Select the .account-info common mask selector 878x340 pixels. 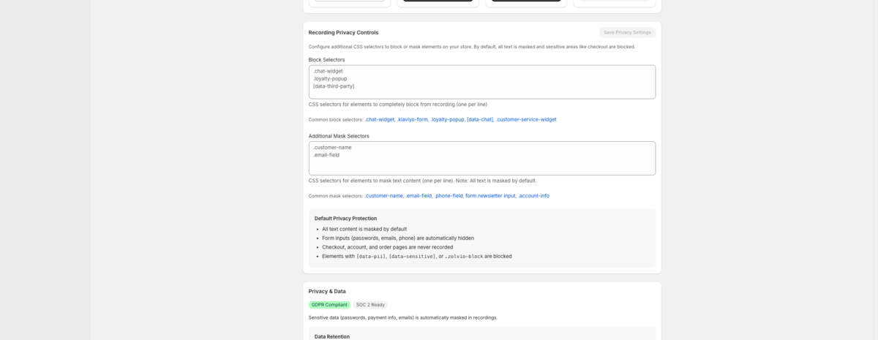533,196
